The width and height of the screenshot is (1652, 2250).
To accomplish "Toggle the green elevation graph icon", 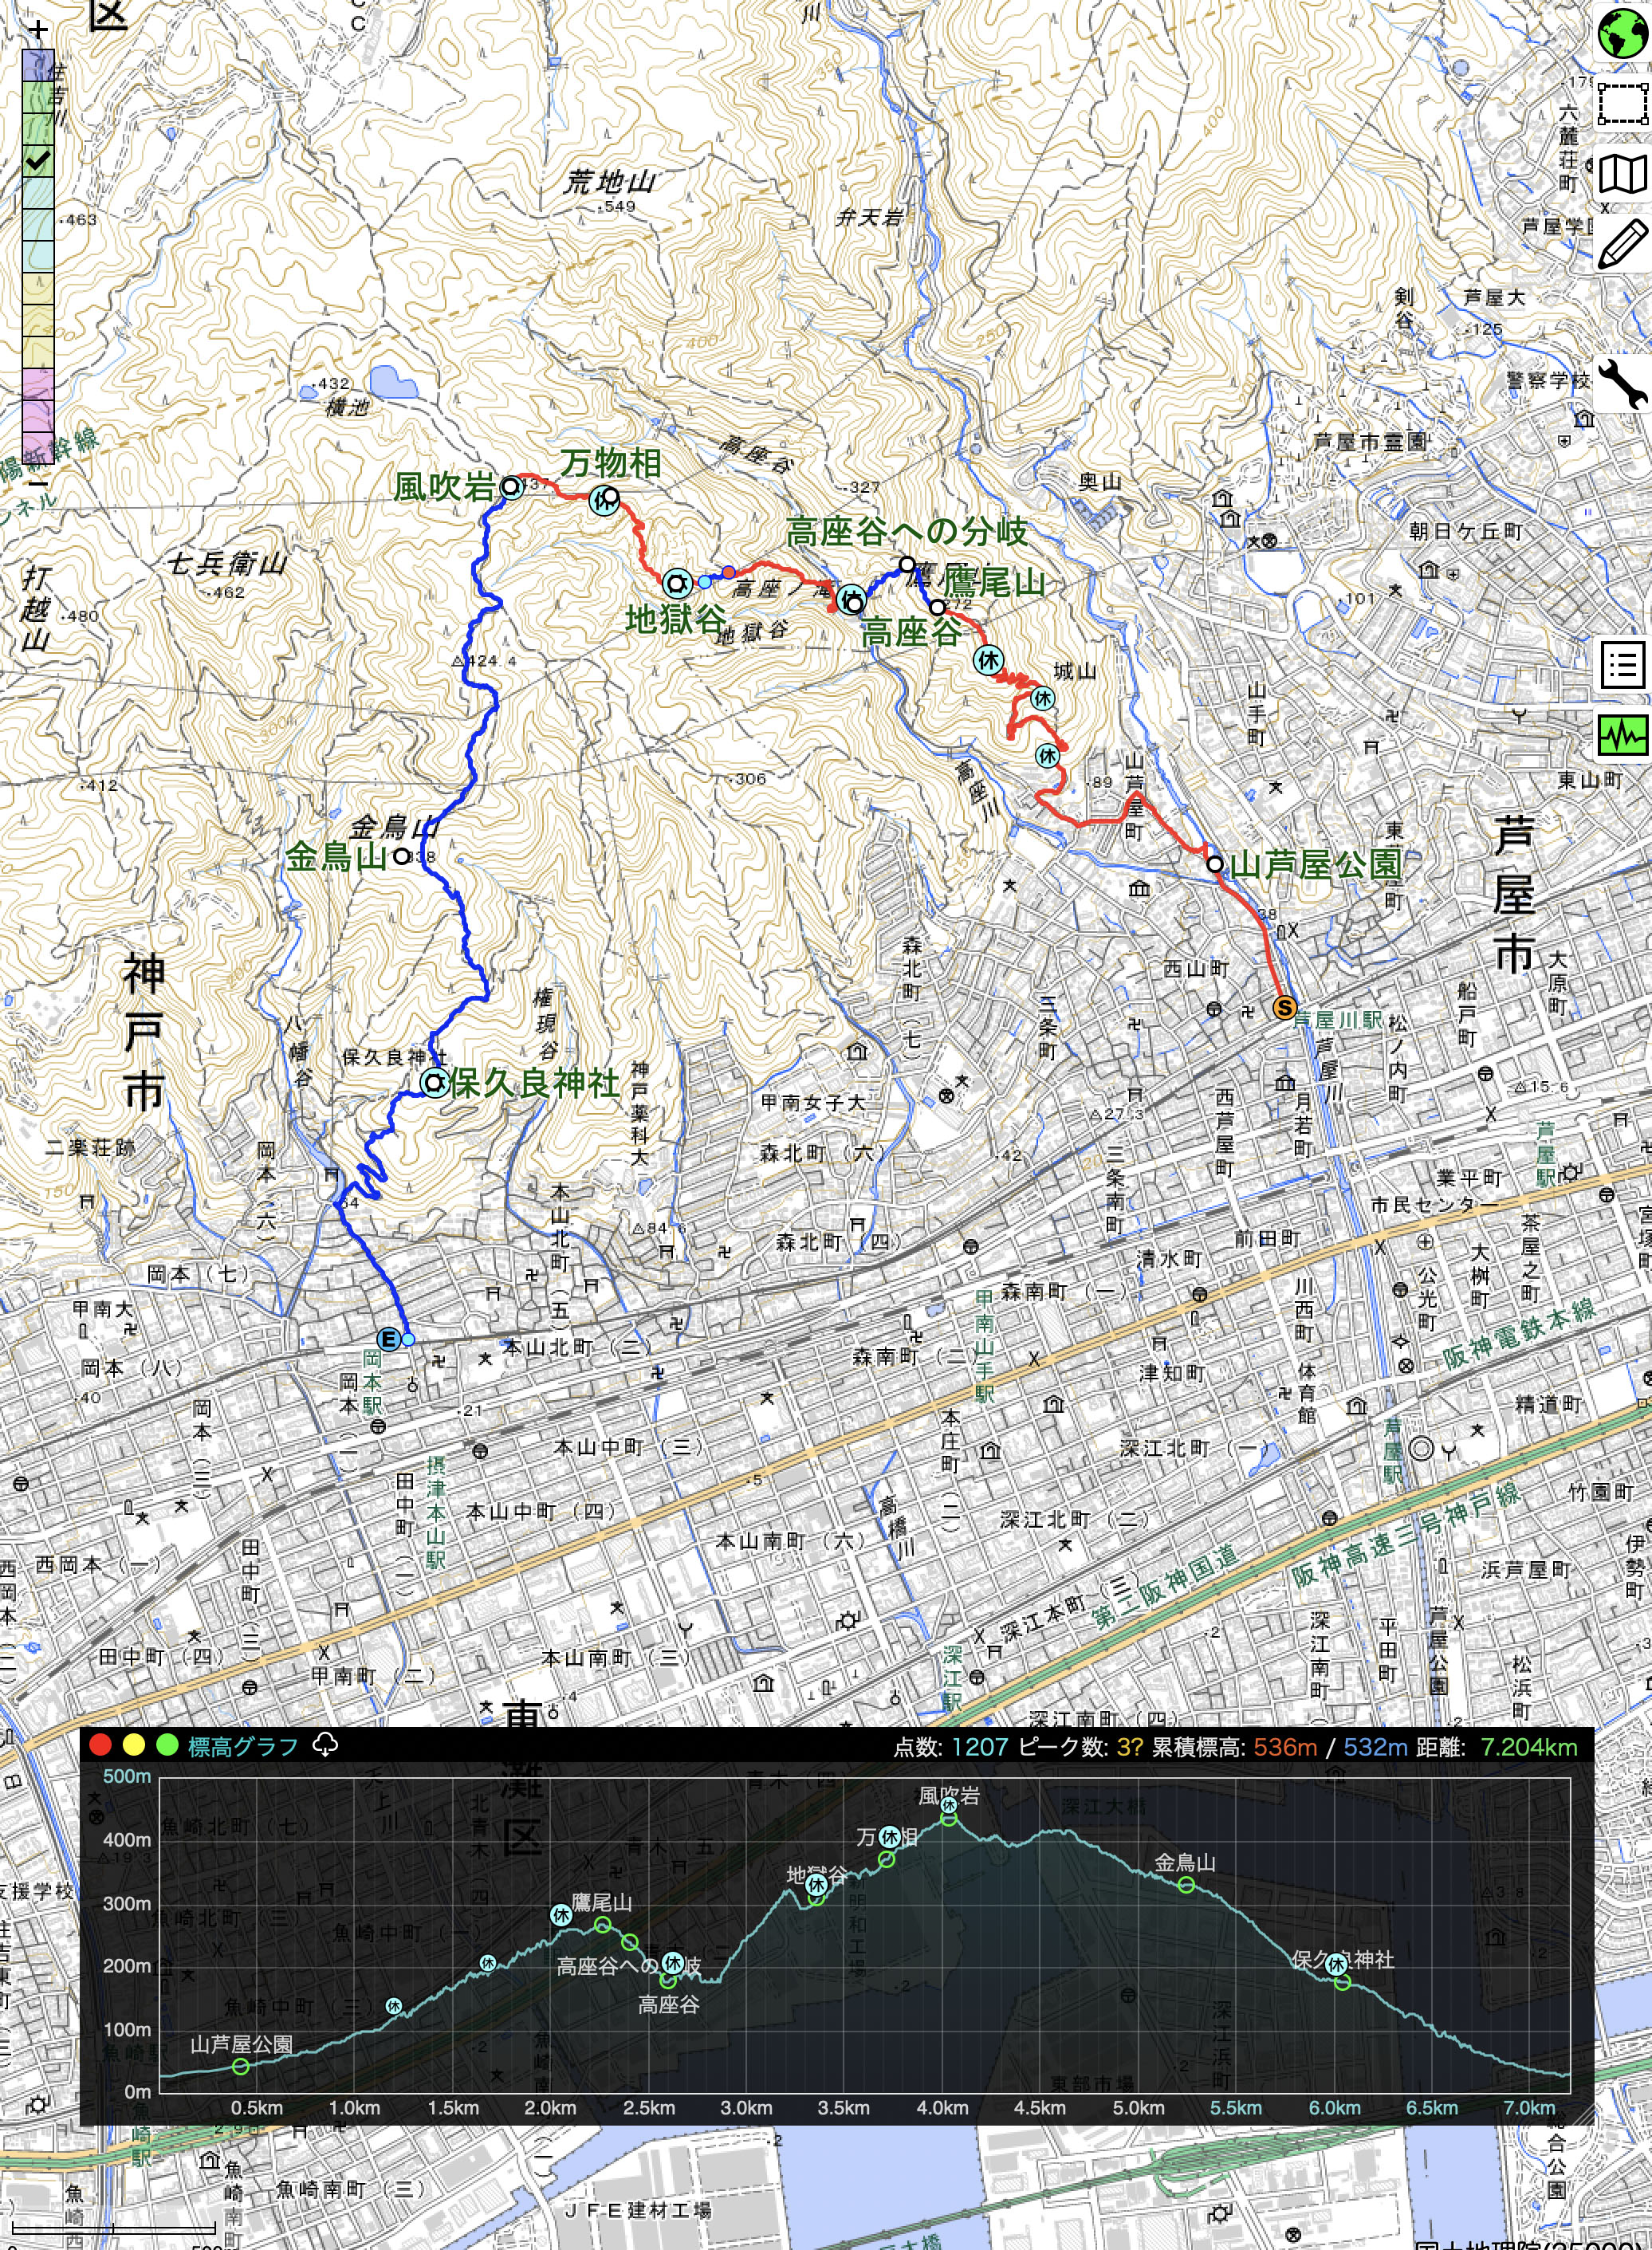I will 1622,736.
